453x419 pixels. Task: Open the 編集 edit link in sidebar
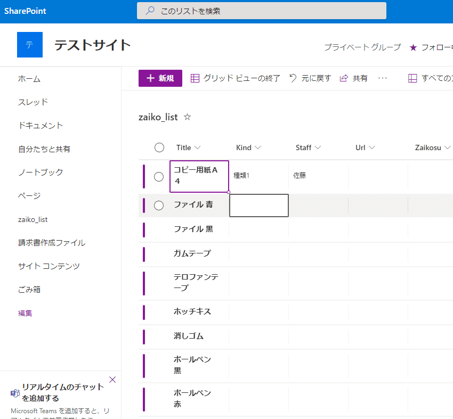pos(25,313)
